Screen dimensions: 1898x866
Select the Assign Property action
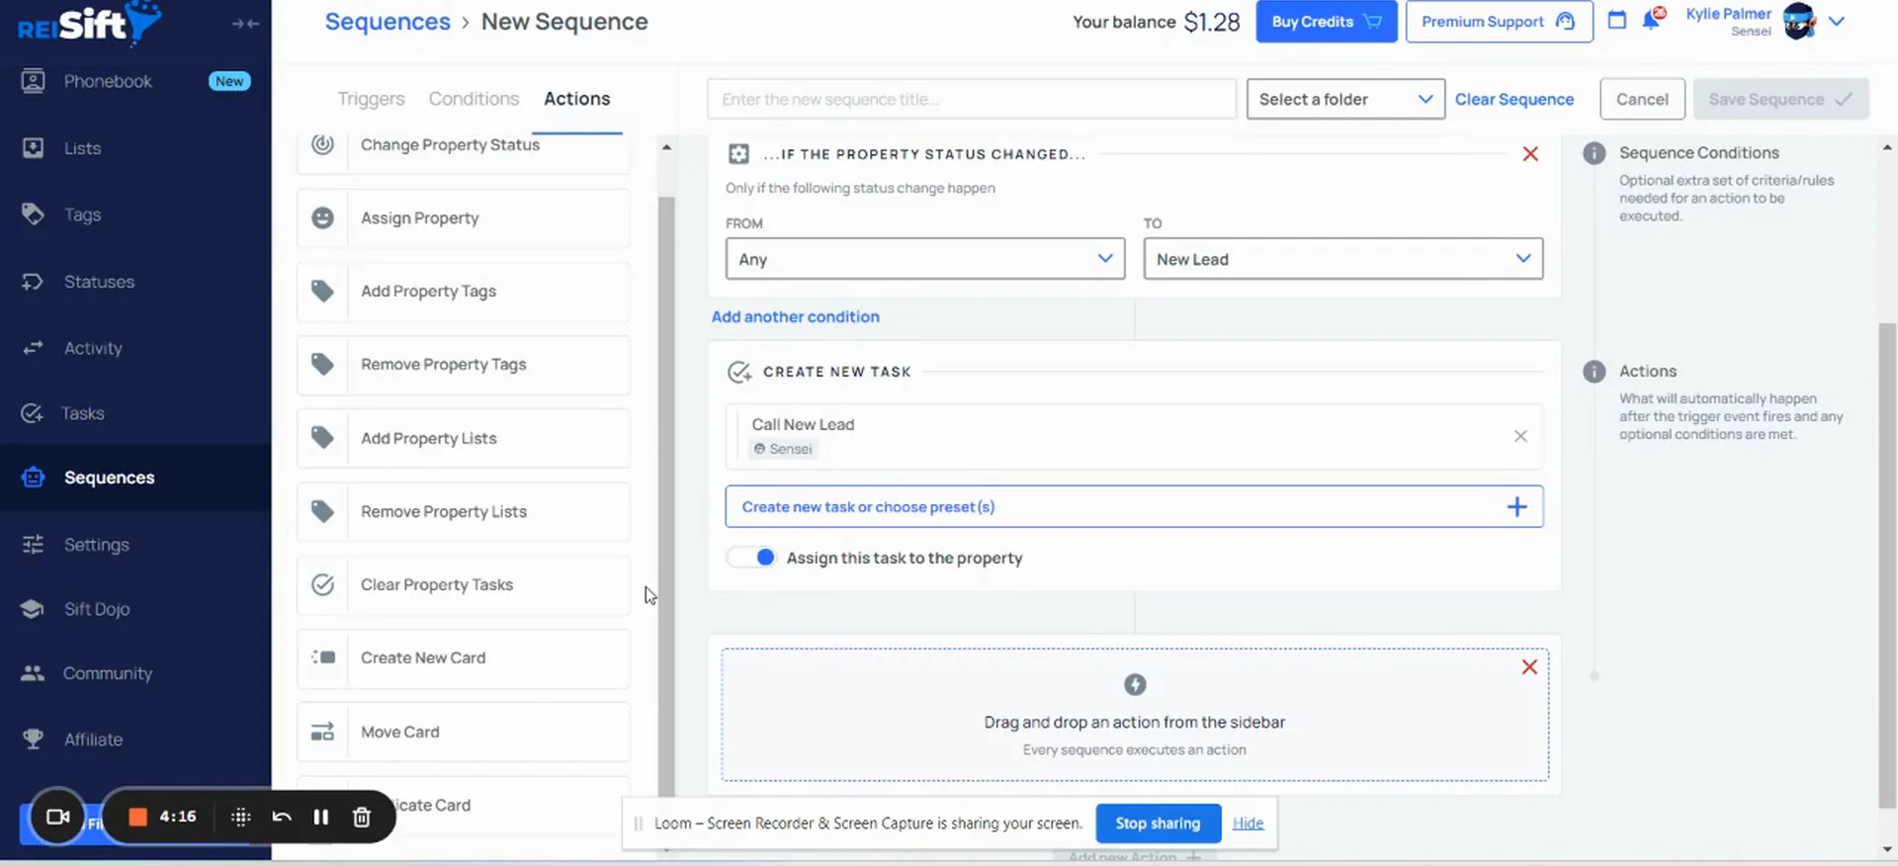point(464,218)
